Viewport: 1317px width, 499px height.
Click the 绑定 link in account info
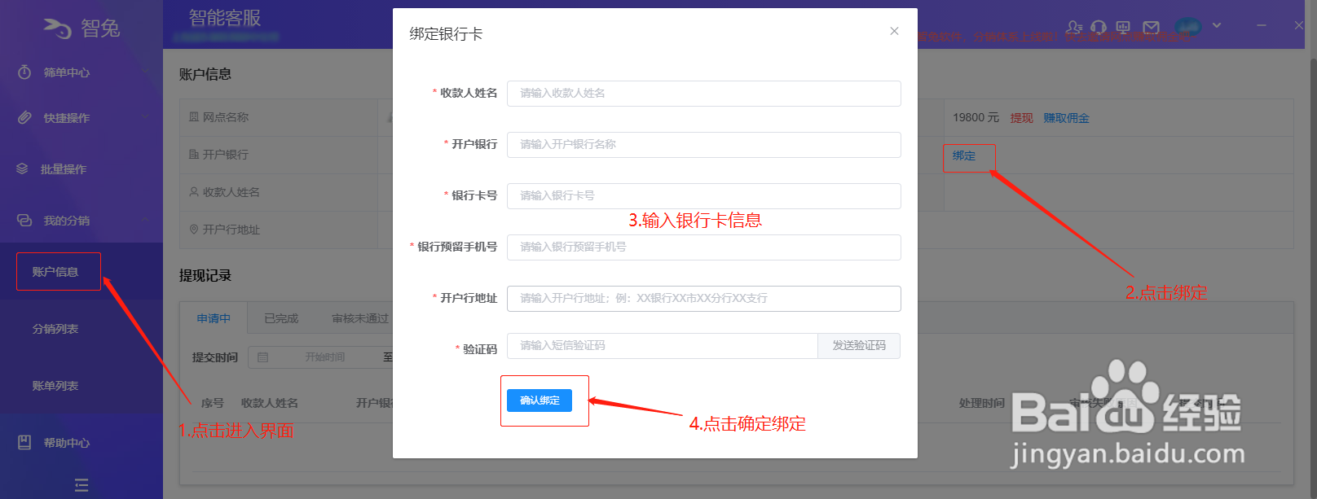coord(964,155)
